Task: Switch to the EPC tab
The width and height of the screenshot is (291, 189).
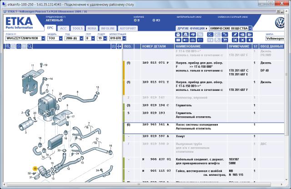Action: coord(50,28)
